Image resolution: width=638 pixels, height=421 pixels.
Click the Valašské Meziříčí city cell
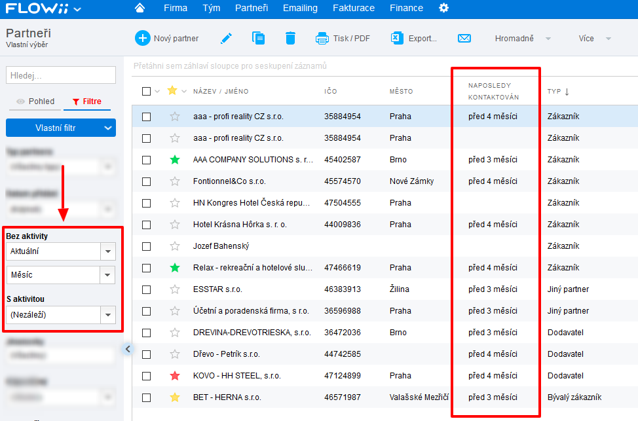[x=419, y=397]
